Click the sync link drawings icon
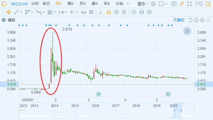This screenshot has width=213, height=120. [142, 12]
